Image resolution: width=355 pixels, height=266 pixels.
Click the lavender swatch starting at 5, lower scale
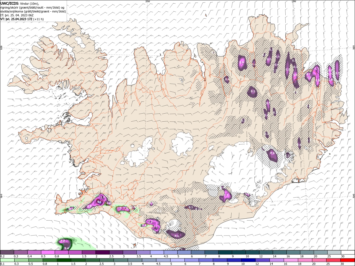coord(177,260)
